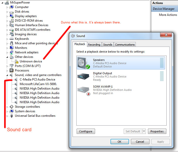
Task: Expand the Disk drives node
Action: pos(7,12)
